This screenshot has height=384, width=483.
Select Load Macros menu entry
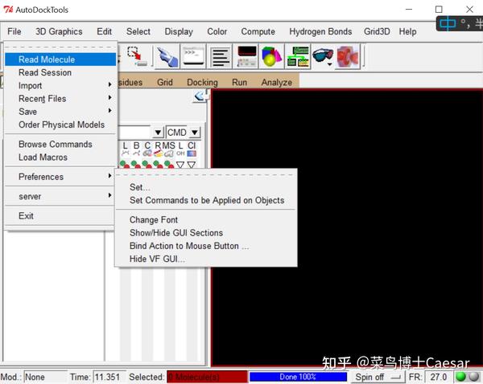[60, 157]
